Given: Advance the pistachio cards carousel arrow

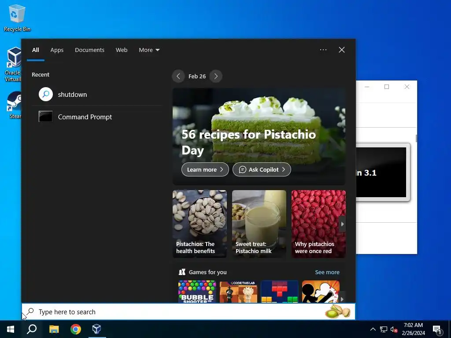Looking at the screenshot, I should tap(342, 224).
